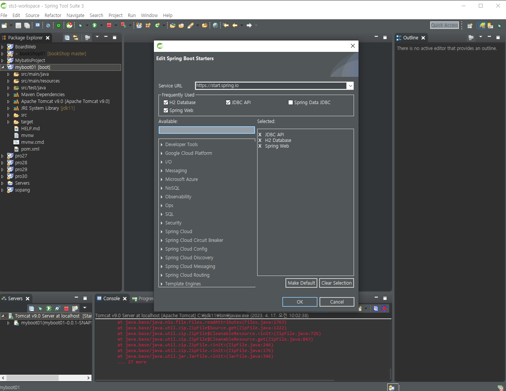The width and height of the screenshot is (506, 391).
Task: Click the Save toolbar icon
Action: tap(18, 25)
